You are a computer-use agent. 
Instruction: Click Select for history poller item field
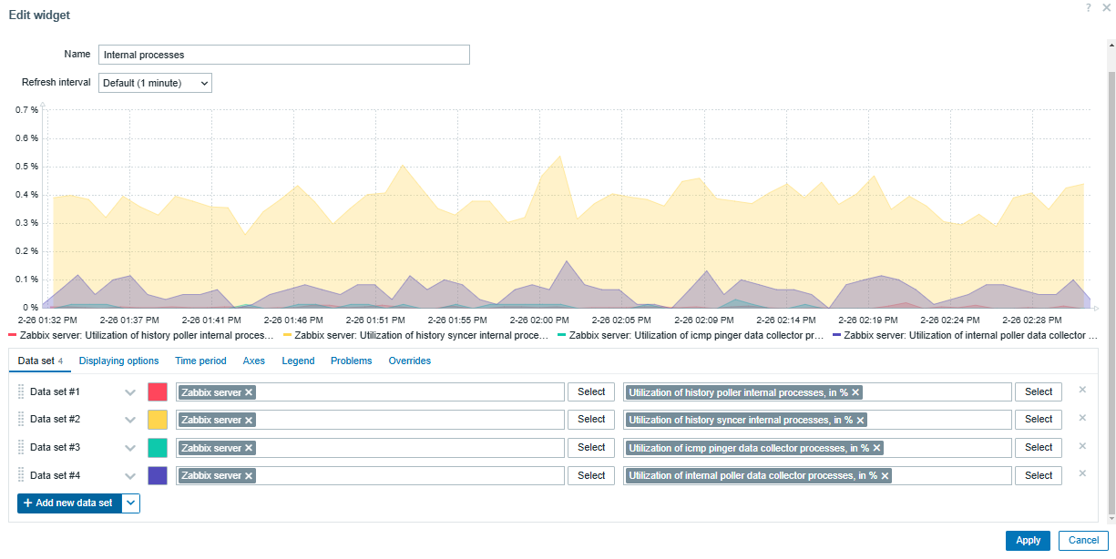1039,391
